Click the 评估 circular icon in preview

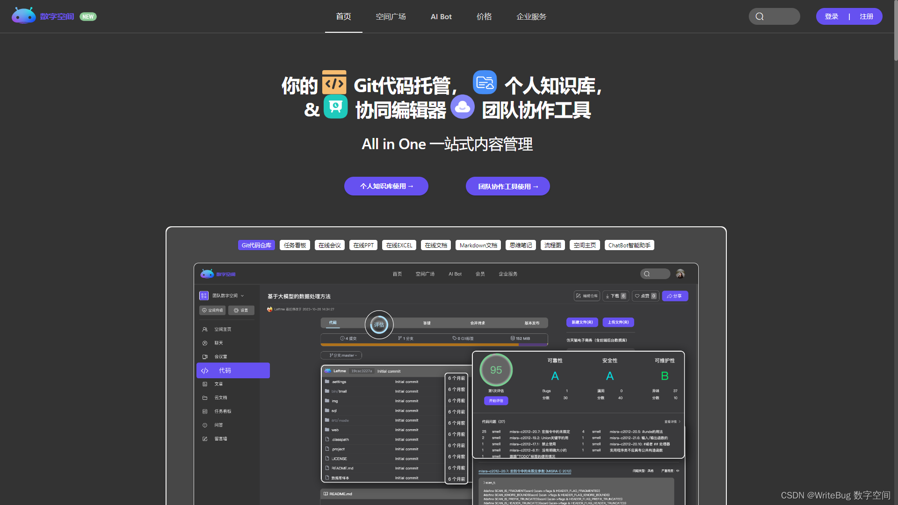tap(379, 325)
